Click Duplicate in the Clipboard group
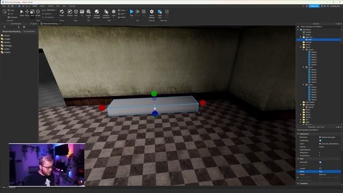Viewport: 343px width, 193px height. click(x=12, y=17)
